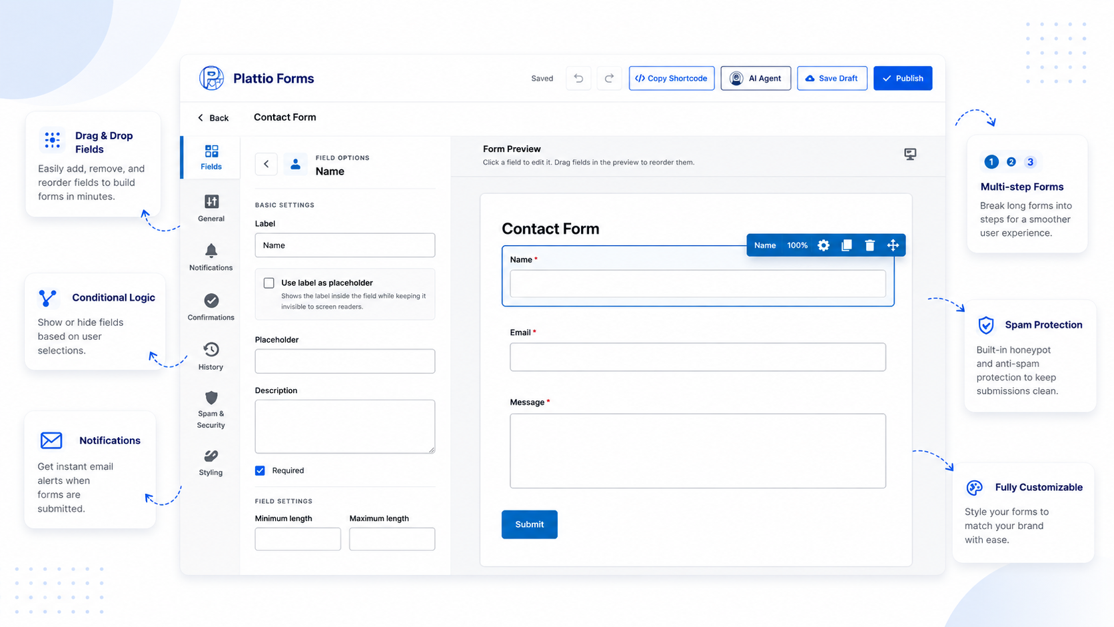
Task: Uncheck the Required checkbox
Action: 261,470
